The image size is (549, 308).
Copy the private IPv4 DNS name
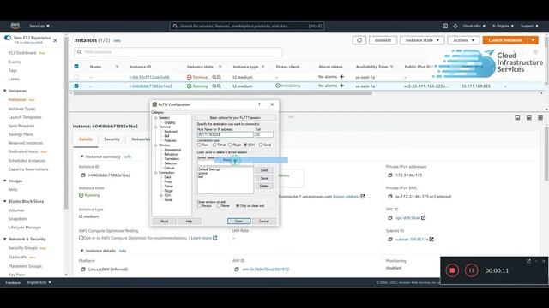click(390, 197)
